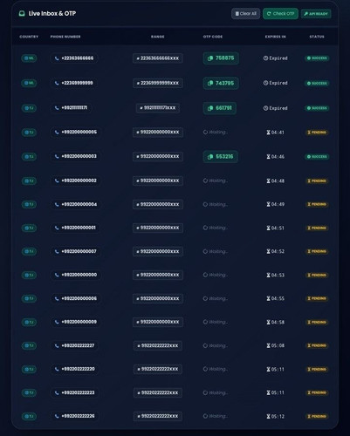Copy OTP code 743795 via copy icon
The height and width of the screenshot is (436, 350).
(x=210, y=83)
